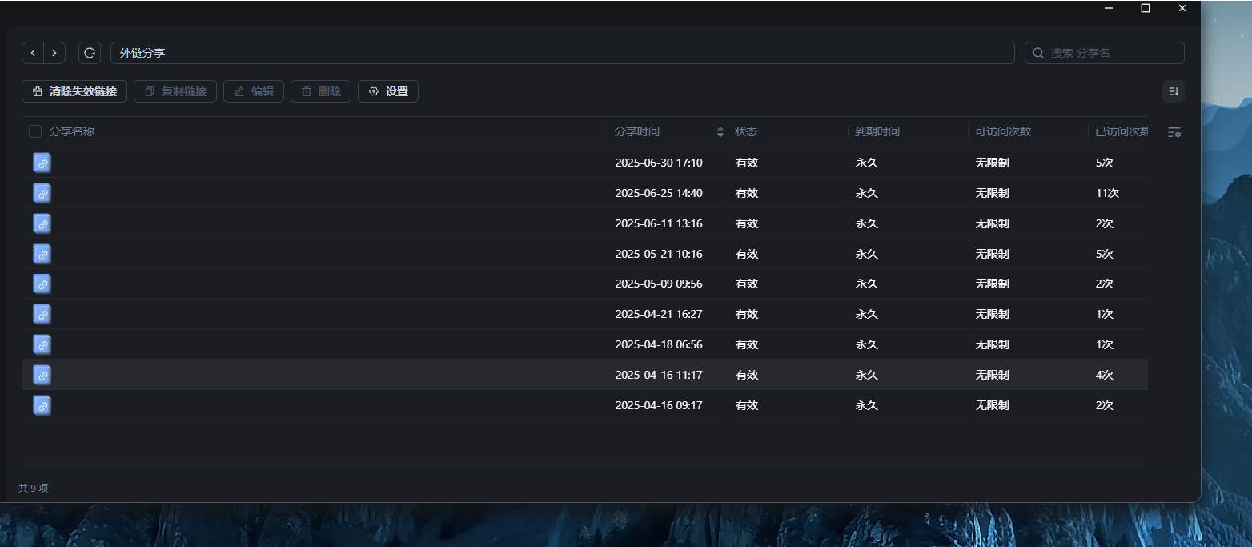Click the 到期时间 column header
The image size is (1252, 547).
[877, 131]
